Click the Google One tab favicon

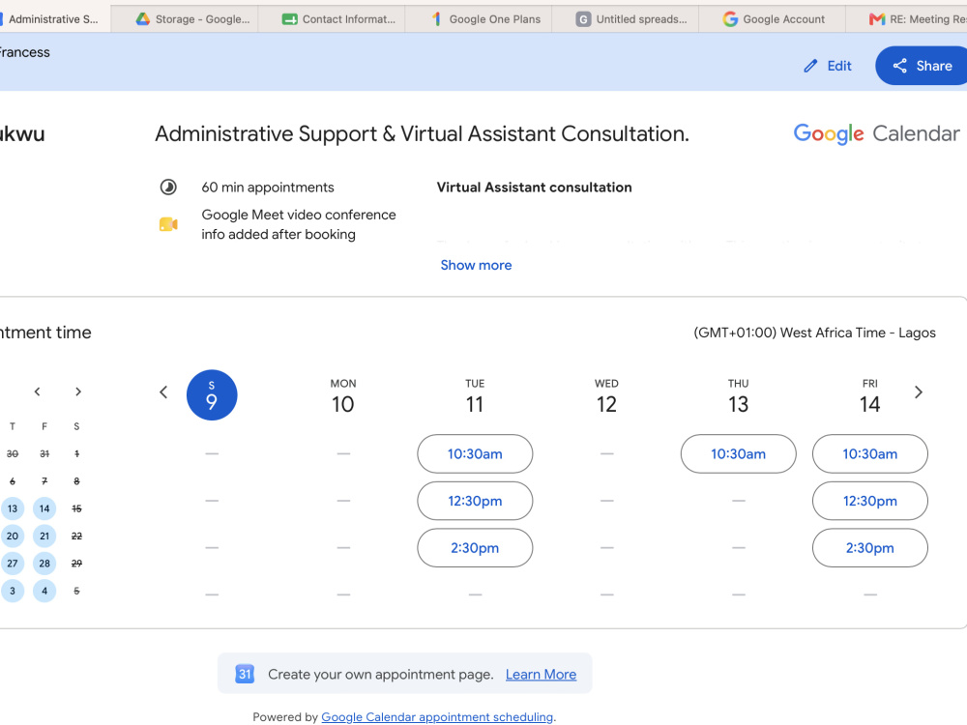click(x=436, y=19)
